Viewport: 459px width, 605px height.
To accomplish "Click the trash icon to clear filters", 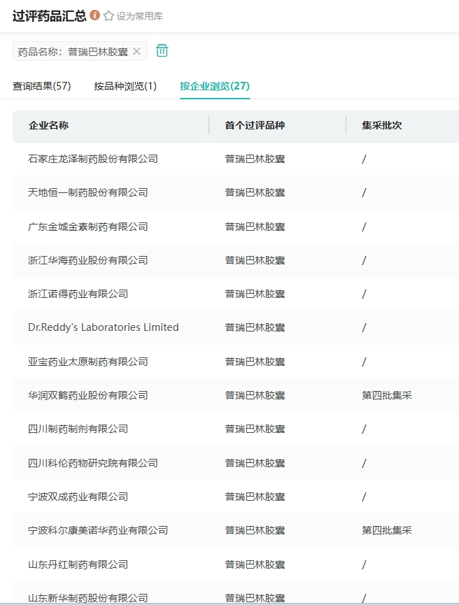I will (162, 51).
